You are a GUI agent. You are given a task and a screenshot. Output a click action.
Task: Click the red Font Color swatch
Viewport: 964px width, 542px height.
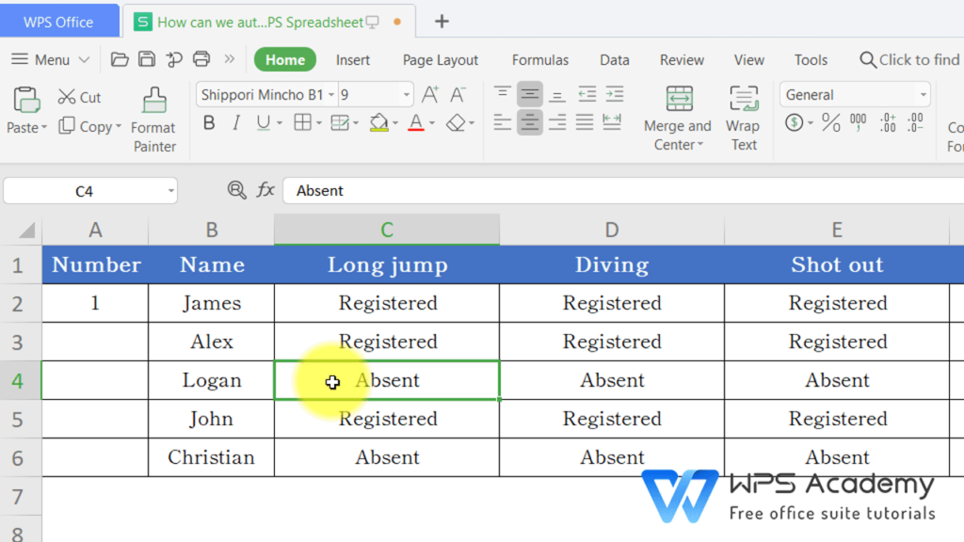pyautogui.click(x=415, y=122)
